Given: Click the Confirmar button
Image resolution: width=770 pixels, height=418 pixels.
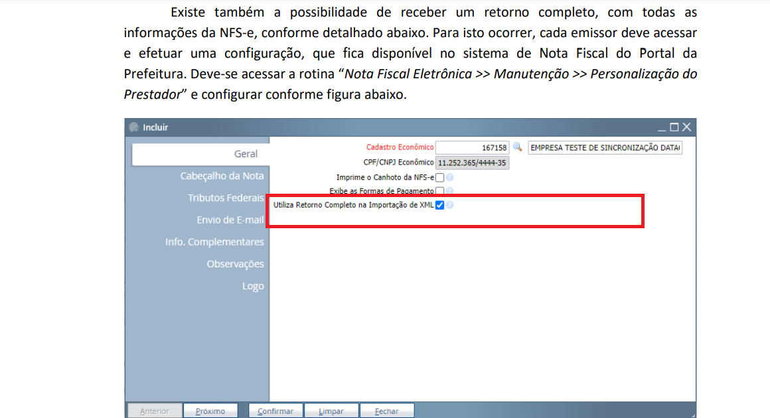Looking at the screenshot, I should coord(275,411).
